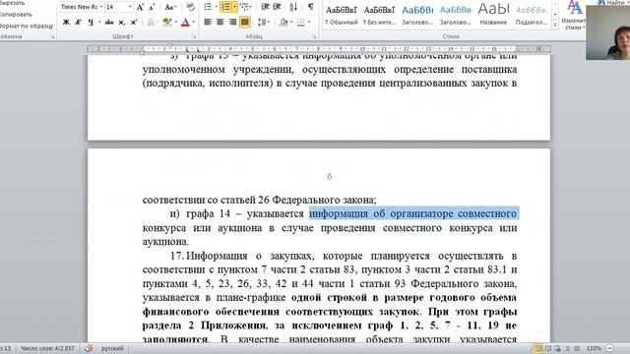Image resolution: width=630 pixels, height=354 pixels.
Task: Click the proofing errors icon in status bar
Action: coord(89,348)
